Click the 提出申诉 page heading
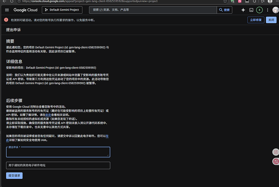 click(x=13, y=30)
